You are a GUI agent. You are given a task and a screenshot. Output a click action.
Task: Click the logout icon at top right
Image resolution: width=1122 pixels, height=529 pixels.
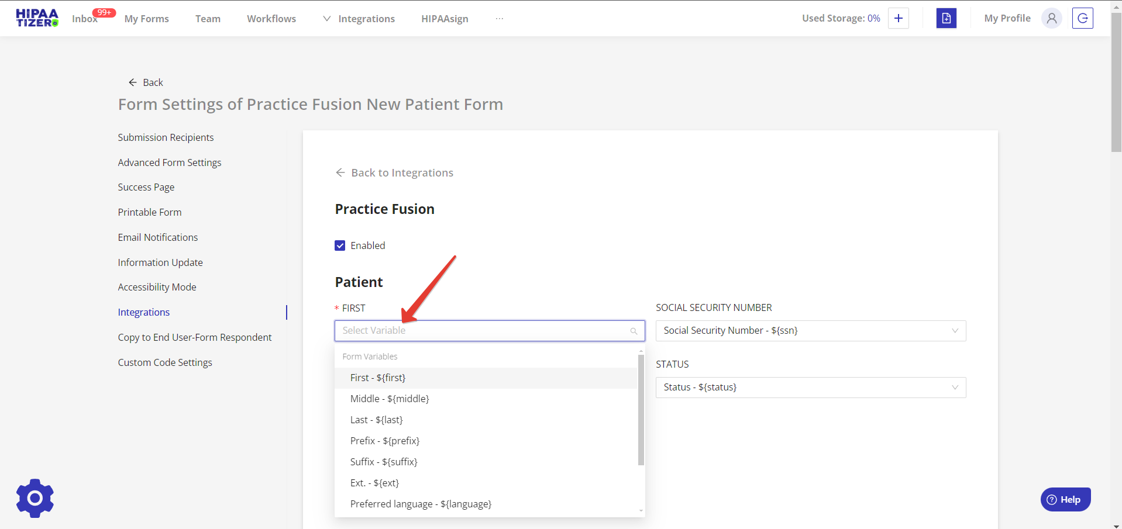1082,18
